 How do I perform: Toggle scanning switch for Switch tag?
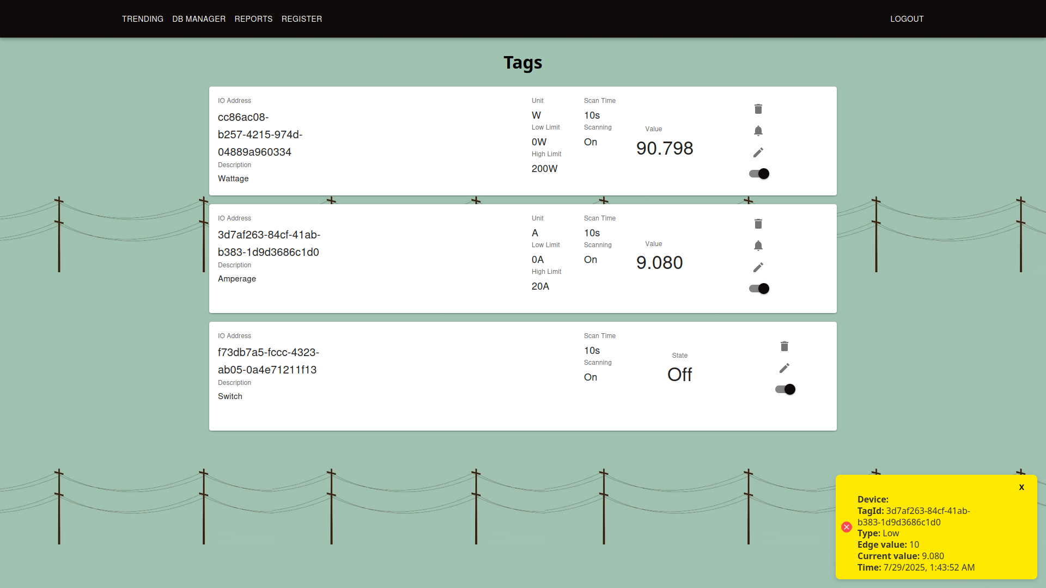click(785, 389)
